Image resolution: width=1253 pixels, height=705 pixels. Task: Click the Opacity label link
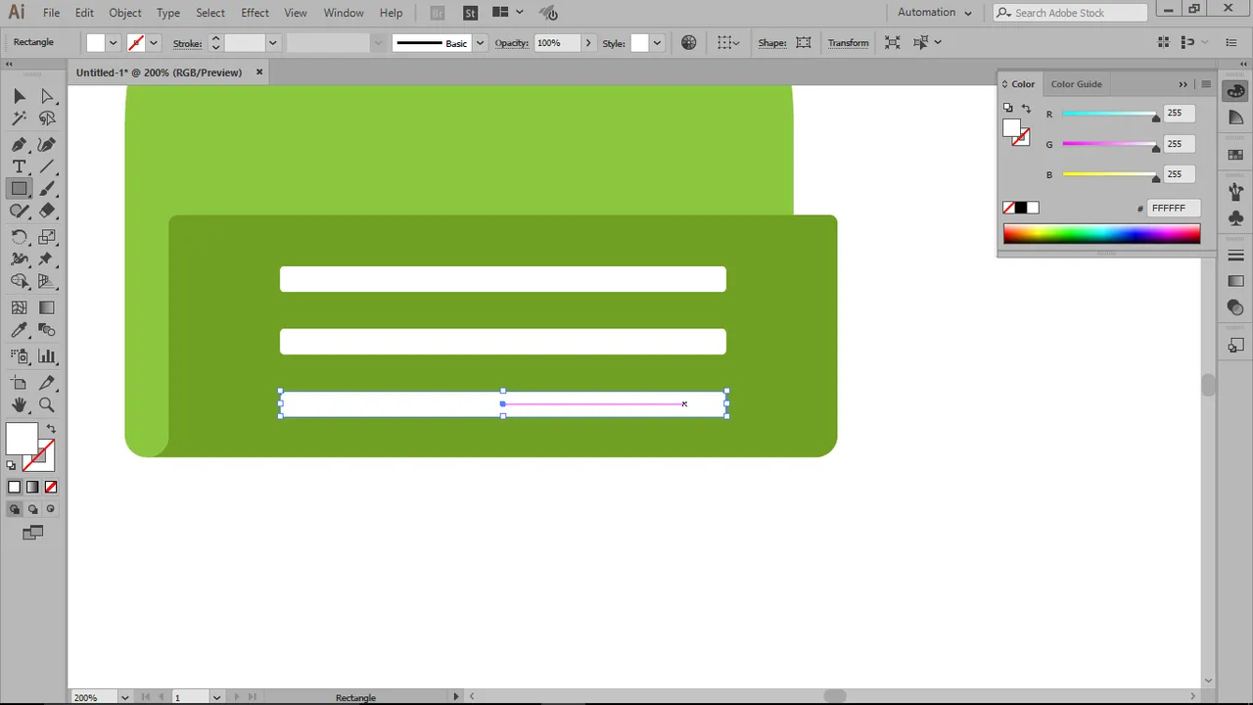[511, 43]
